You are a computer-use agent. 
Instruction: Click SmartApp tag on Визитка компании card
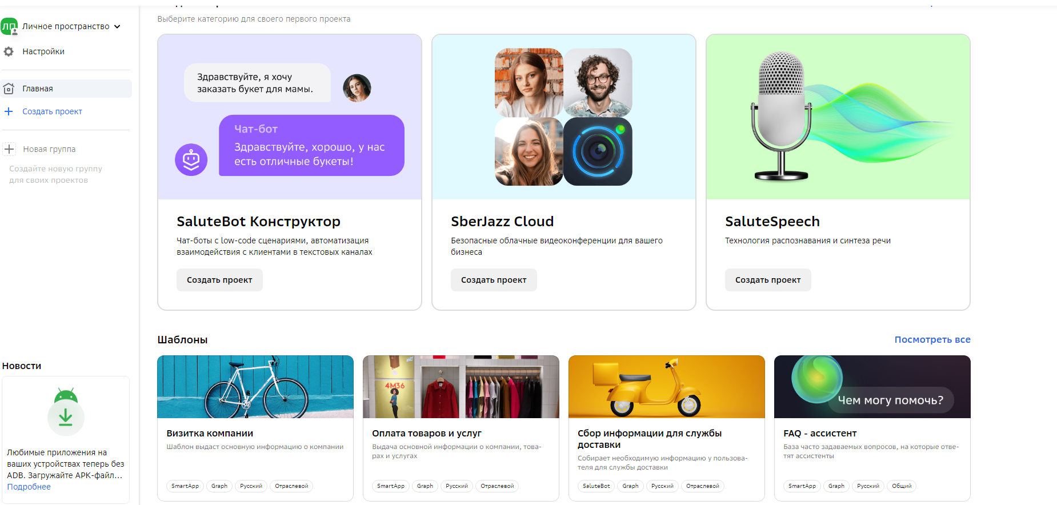(185, 486)
